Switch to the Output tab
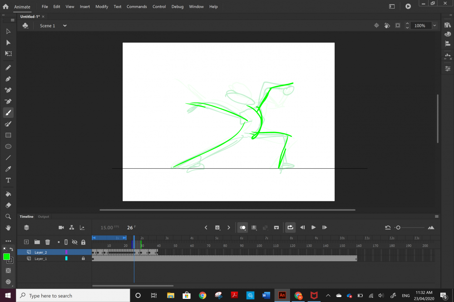Viewport: 454px width, 302px height. coord(44,217)
